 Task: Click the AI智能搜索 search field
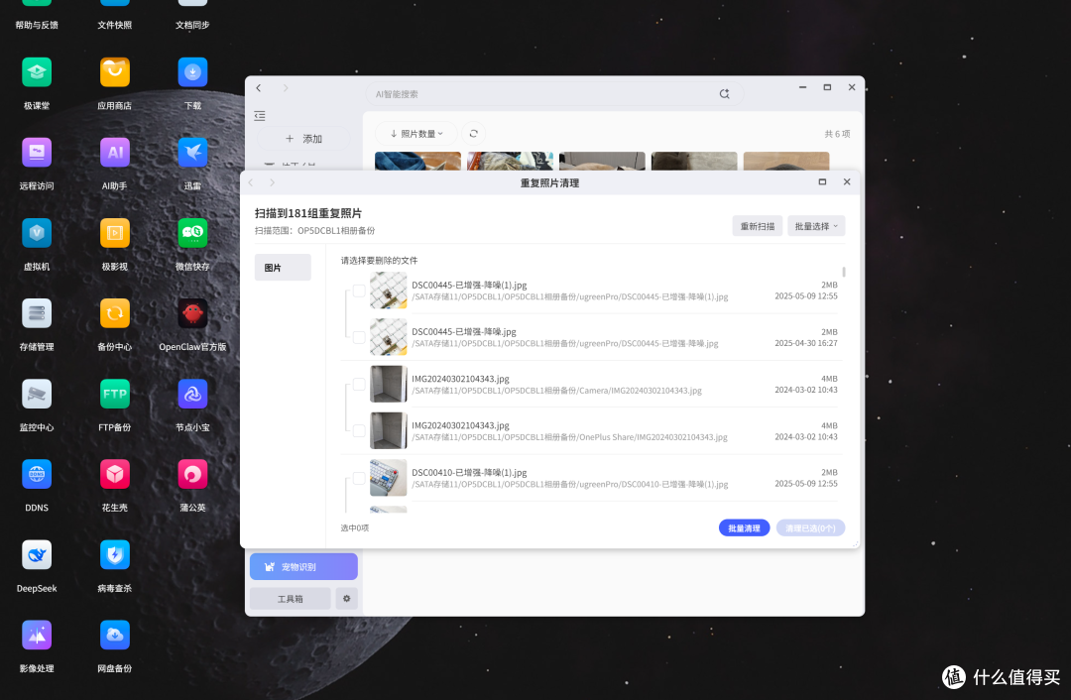[554, 94]
